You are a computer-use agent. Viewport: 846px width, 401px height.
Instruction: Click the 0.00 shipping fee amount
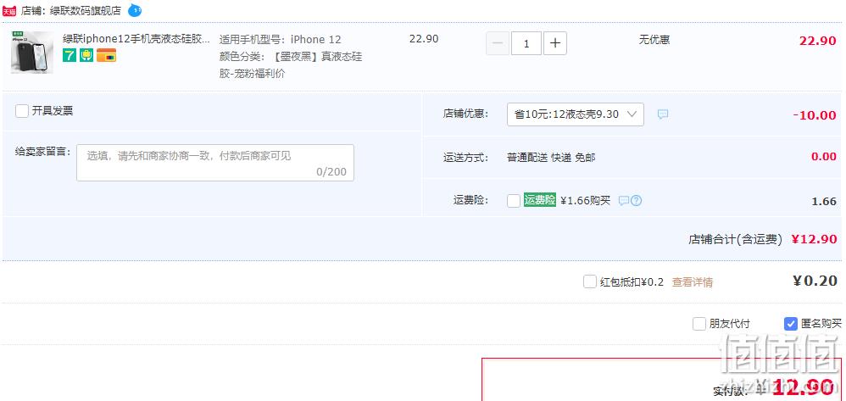tap(824, 157)
